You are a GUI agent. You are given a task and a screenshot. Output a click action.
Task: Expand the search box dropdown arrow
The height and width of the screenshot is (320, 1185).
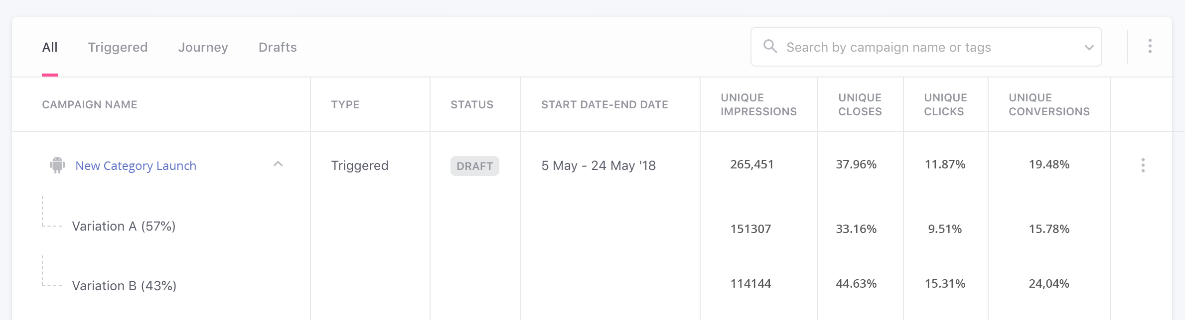[1089, 48]
